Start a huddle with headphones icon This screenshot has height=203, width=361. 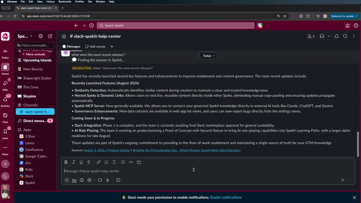322,37
